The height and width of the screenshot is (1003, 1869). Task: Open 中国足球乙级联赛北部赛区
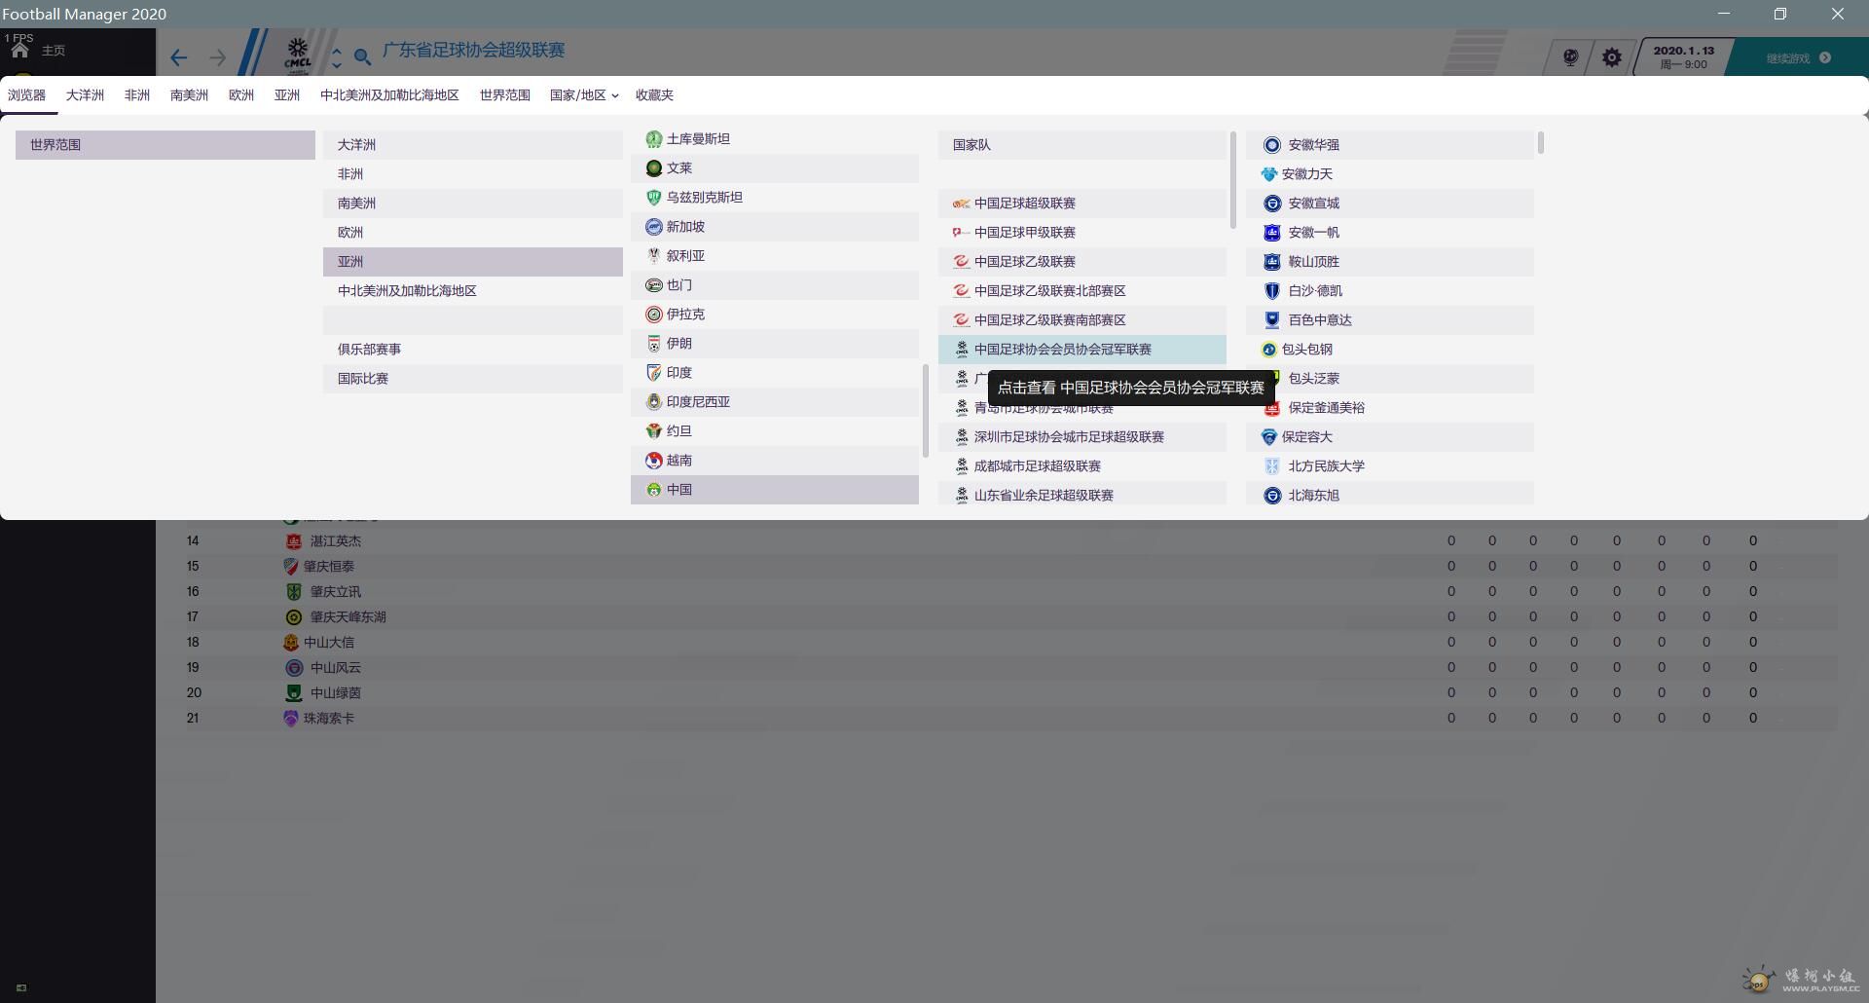pos(1082,290)
